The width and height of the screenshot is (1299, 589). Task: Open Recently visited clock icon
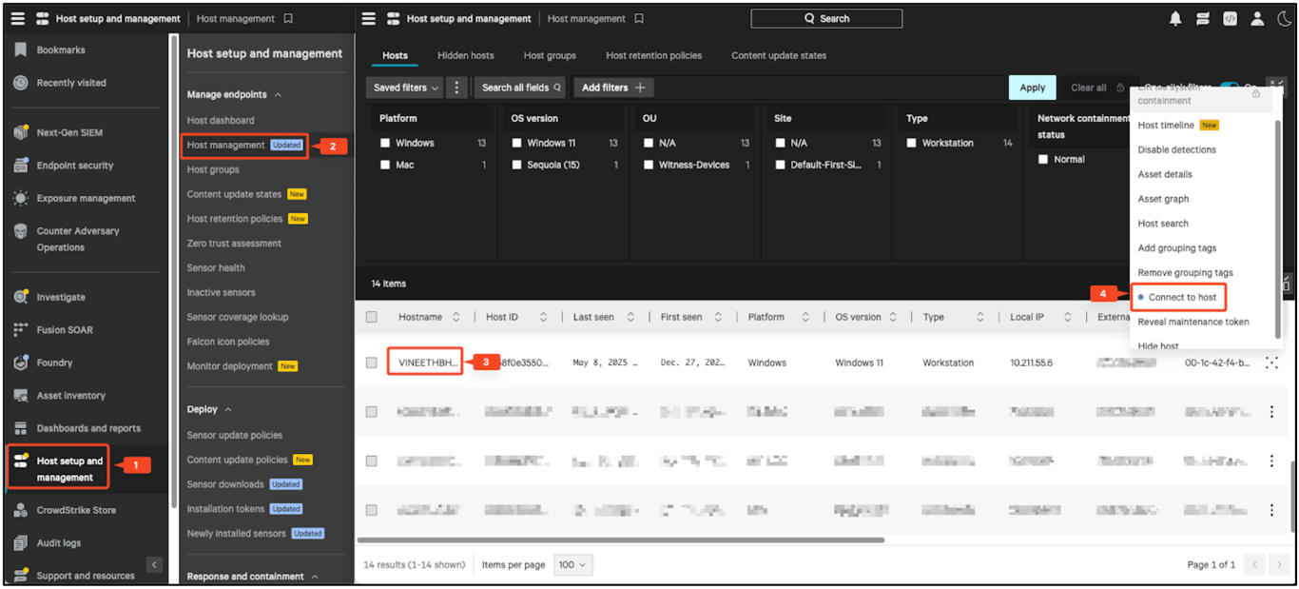click(x=21, y=83)
